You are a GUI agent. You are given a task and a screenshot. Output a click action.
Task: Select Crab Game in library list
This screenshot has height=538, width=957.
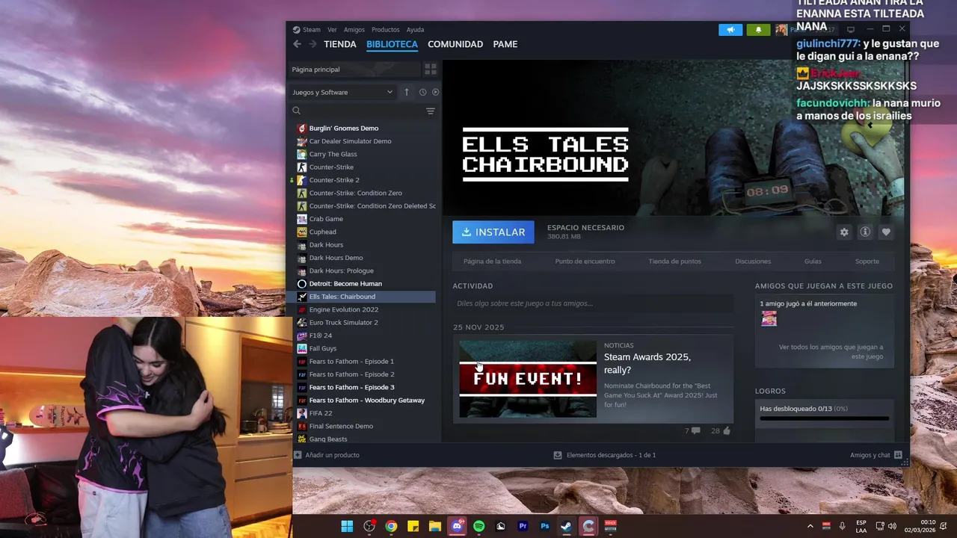coord(325,219)
